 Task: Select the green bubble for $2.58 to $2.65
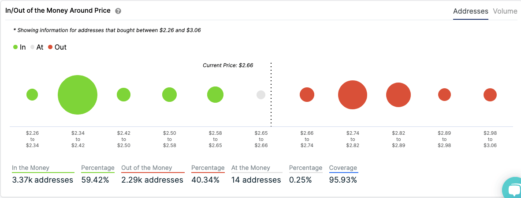coord(215,95)
